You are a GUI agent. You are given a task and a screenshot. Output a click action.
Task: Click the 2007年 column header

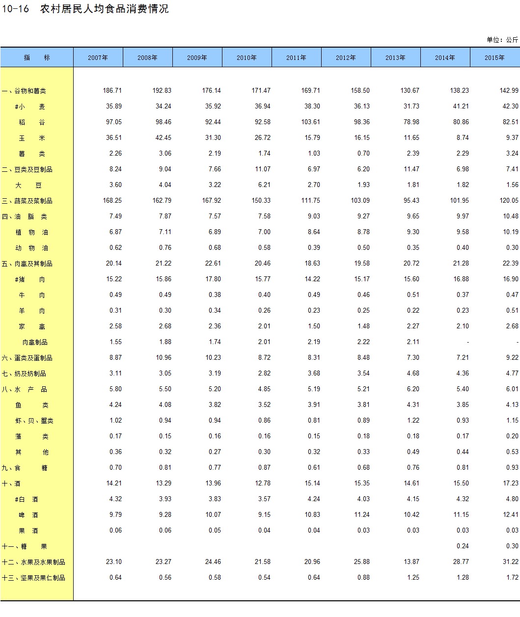(x=98, y=57)
